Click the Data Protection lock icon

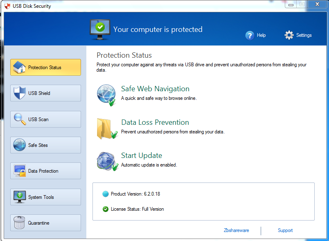pos(20,171)
